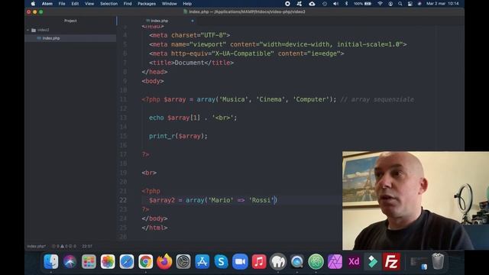Click the echo $array[1] statement

(193, 118)
